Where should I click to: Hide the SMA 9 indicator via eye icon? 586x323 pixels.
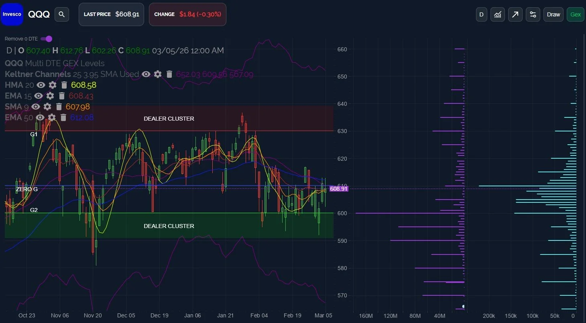pyautogui.click(x=36, y=107)
